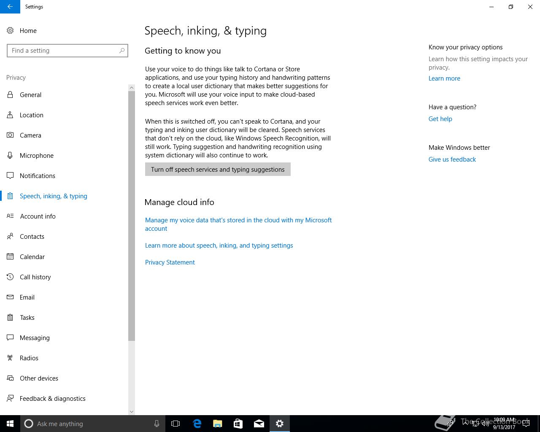This screenshot has height=432, width=540.
Task: Click sidebar scrollbar up arrow
Action: [132, 88]
